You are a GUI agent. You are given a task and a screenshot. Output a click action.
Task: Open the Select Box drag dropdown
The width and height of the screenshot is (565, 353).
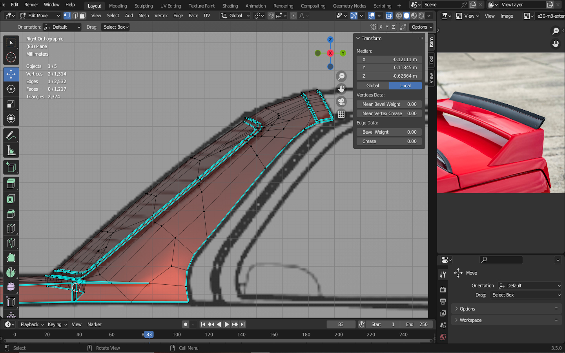(116, 27)
